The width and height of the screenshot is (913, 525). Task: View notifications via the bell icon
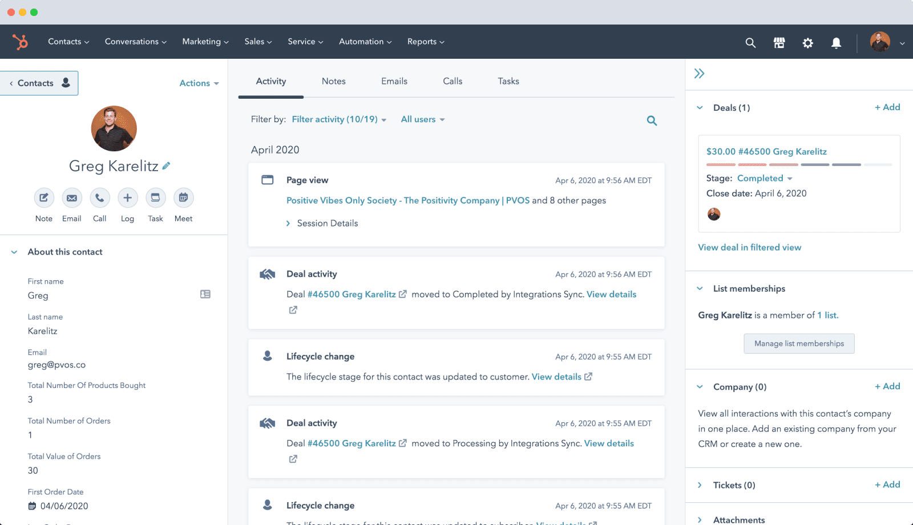837,42
